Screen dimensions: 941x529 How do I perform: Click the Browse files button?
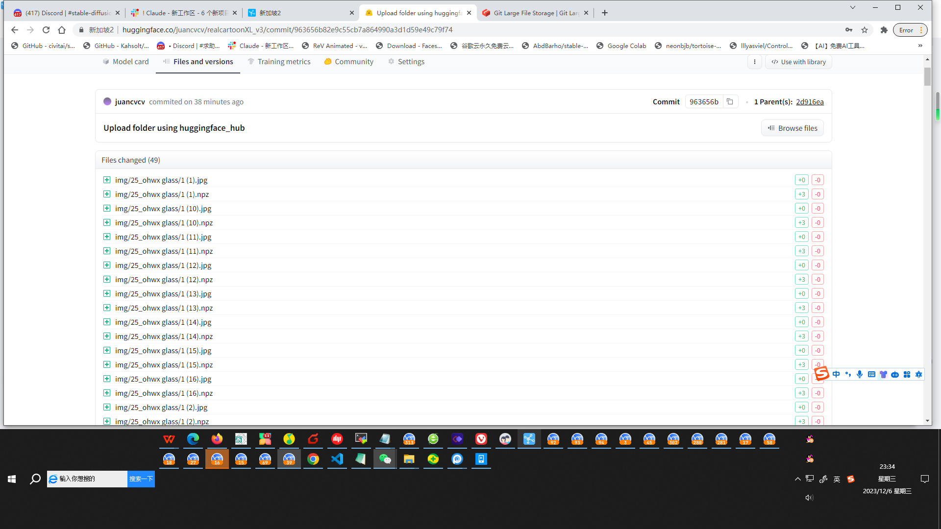792,128
